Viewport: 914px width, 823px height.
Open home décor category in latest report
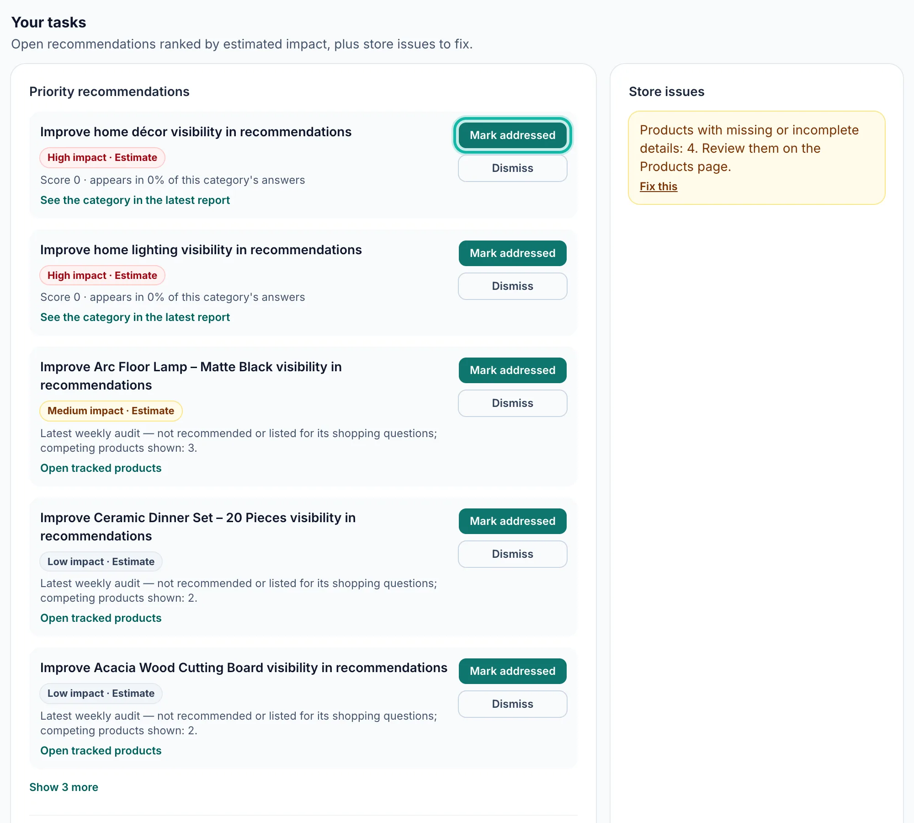click(135, 200)
